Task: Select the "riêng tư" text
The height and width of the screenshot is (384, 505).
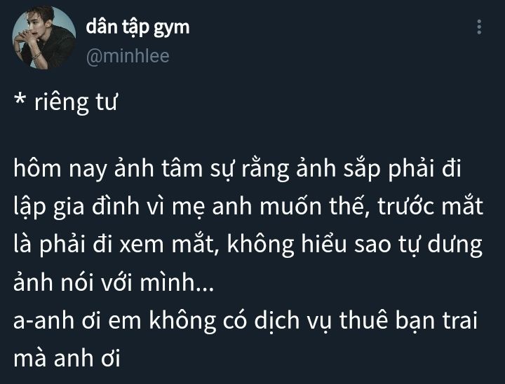Action: coord(76,103)
